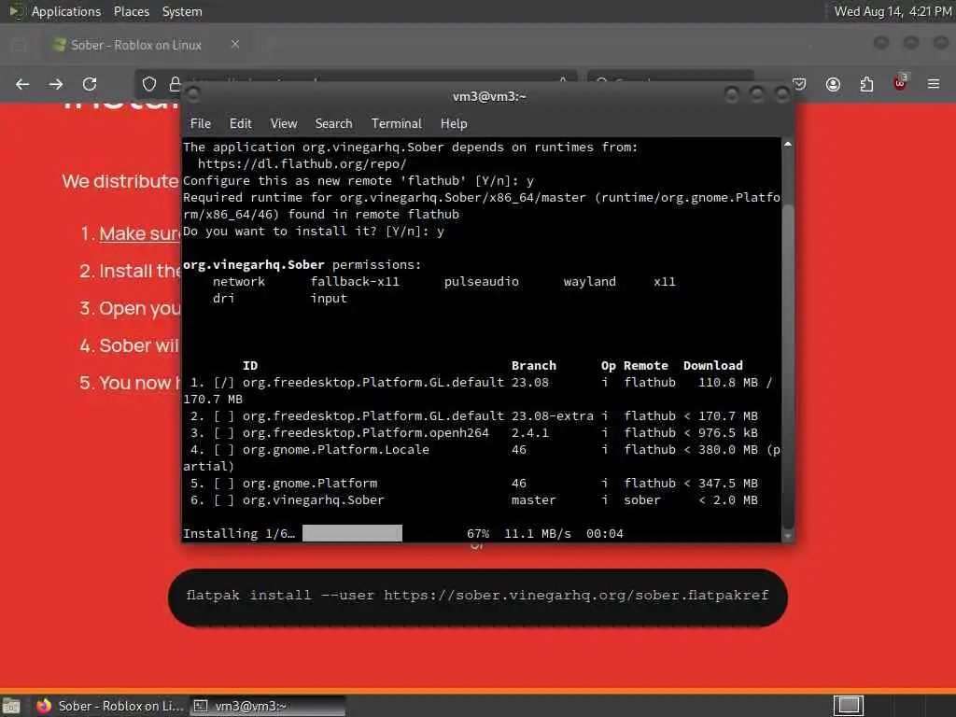Open terminal Search menu
The image size is (956, 717).
pos(333,123)
